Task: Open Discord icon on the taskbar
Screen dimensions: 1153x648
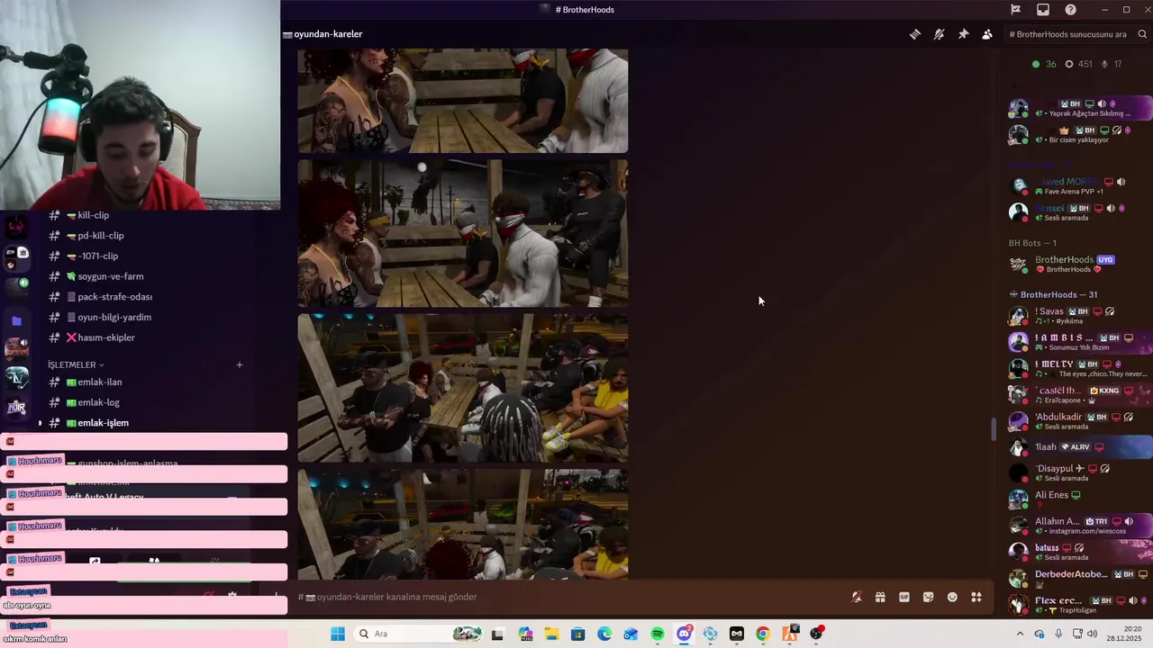Action: 684,634
